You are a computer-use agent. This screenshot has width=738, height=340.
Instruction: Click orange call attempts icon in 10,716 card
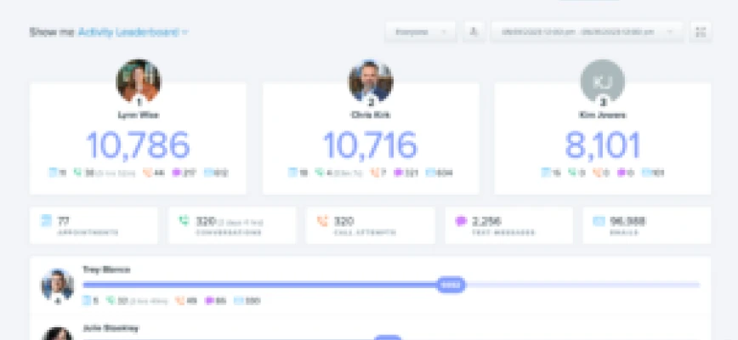(x=374, y=173)
